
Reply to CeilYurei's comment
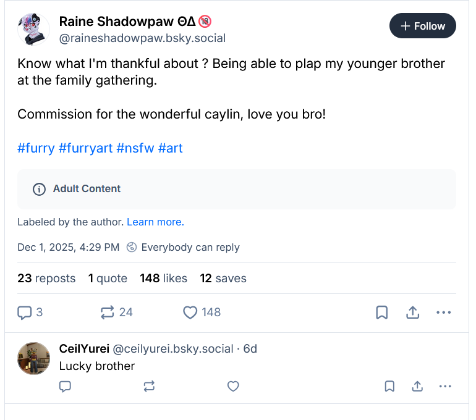65,387
